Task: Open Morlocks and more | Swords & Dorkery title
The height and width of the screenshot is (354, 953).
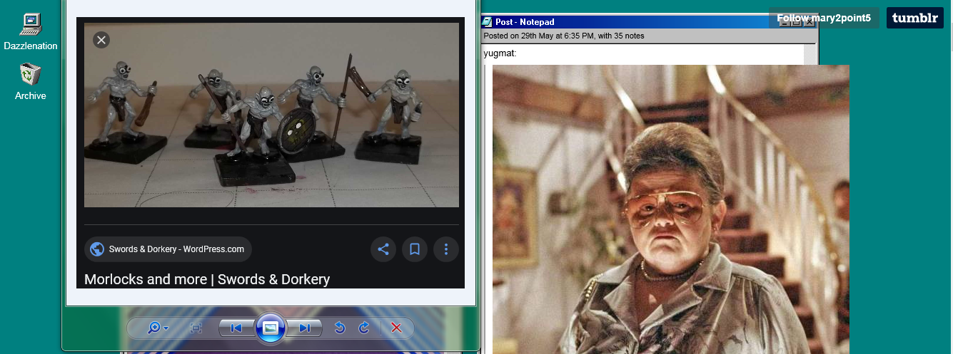Action: [x=207, y=279]
